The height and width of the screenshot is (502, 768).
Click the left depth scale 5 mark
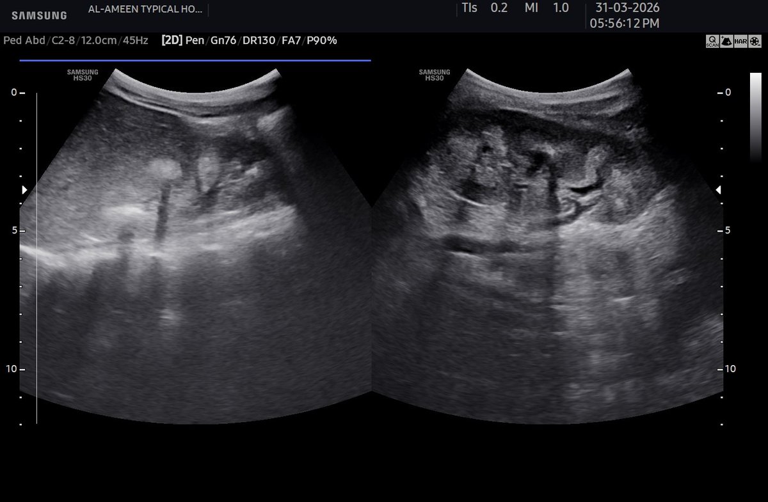13,231
